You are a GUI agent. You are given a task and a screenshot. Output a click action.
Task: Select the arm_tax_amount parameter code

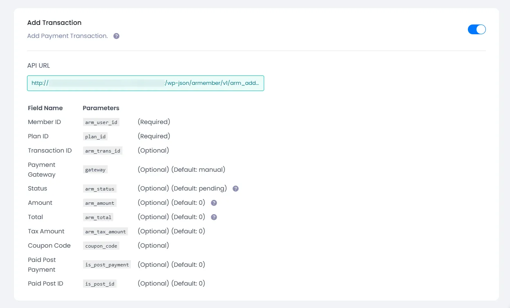(106, 231)
